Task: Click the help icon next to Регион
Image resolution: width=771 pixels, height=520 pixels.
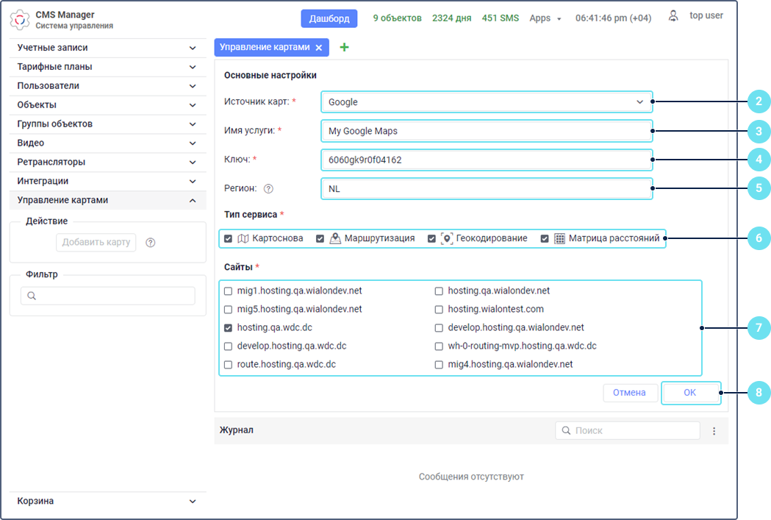Action: tap(268, 188)
